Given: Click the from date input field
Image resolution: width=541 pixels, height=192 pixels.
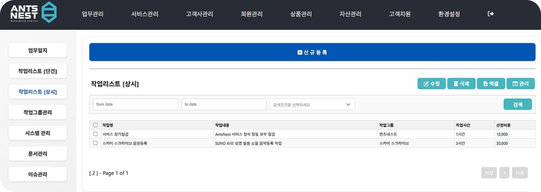Looking at the screenshot, I should pos(135,104).
